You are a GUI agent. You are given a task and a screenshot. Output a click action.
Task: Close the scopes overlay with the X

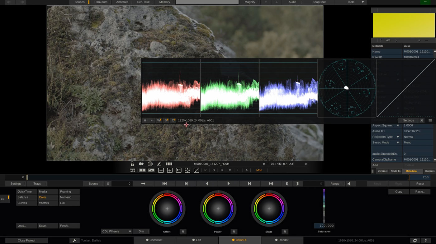[422, 120]
